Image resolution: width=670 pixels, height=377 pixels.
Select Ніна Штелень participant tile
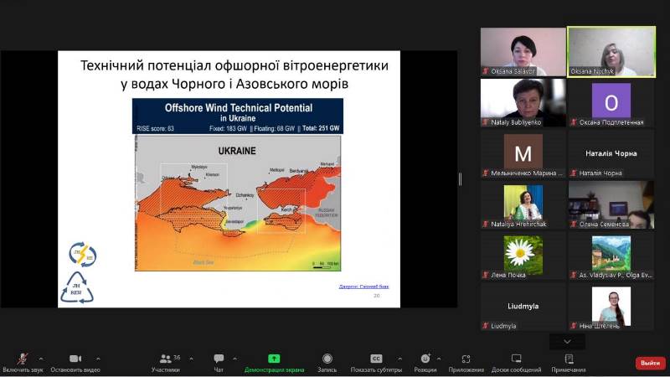click(611, 307)
